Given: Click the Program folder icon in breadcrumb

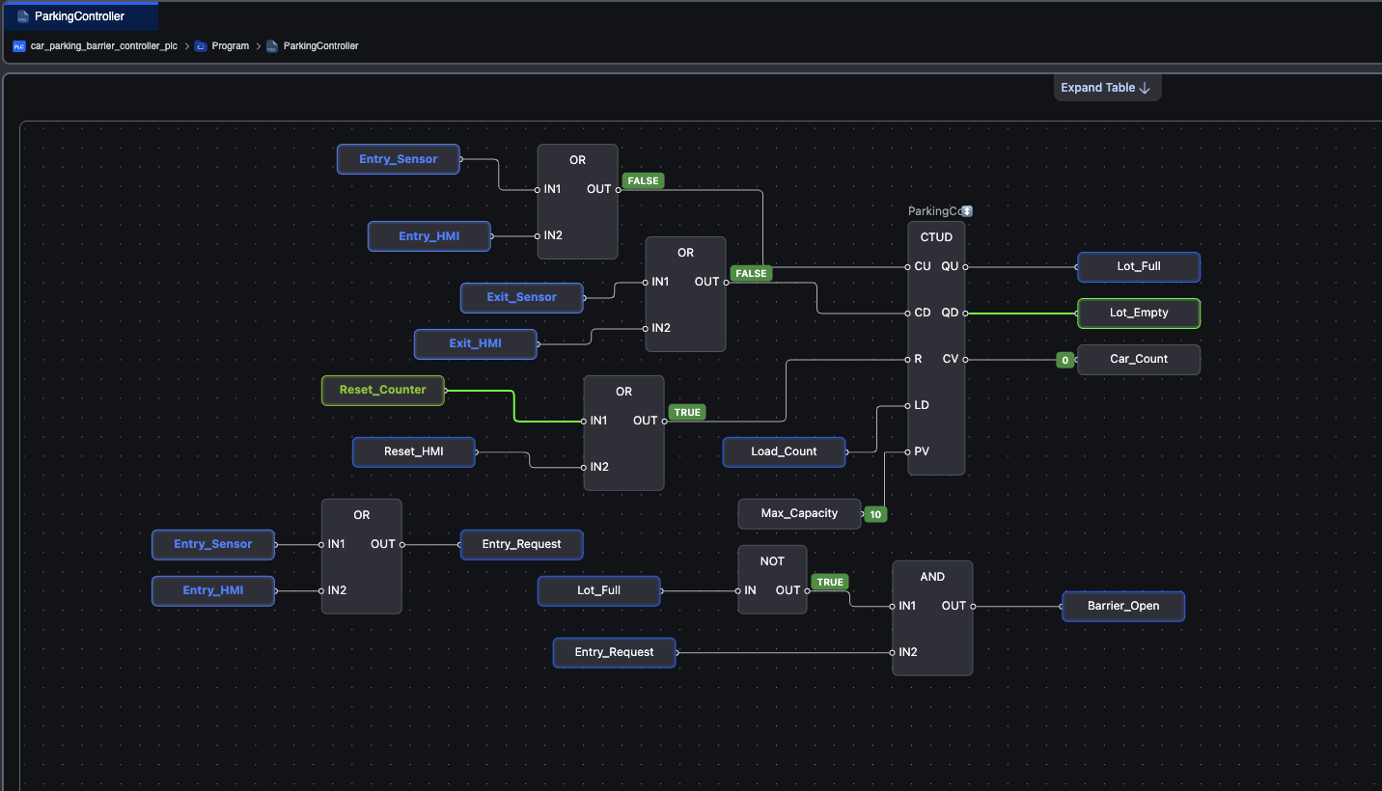Looking at the screenshot, I should [201, 46].
